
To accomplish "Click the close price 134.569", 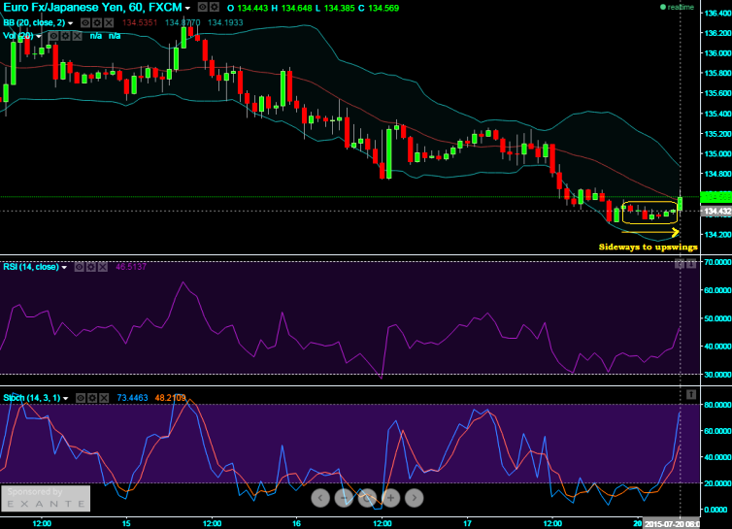I will point(383,8).
